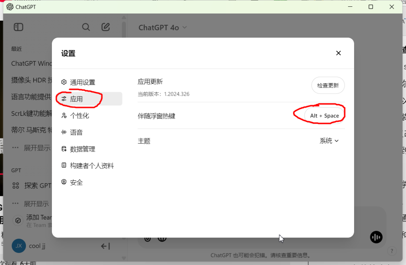Click the help question mark icon

[391, 251]
